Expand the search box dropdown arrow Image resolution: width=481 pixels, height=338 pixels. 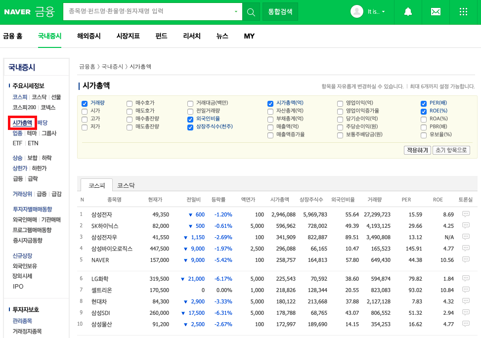[236, 12]
